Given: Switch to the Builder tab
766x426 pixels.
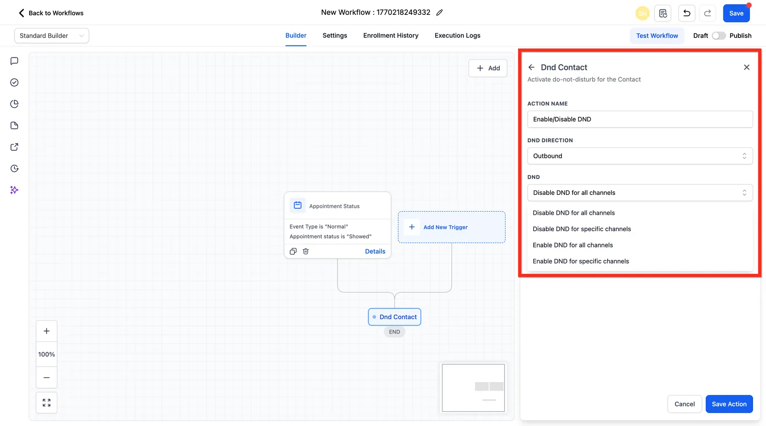Looking at the screenshot, I should [296, 35].
